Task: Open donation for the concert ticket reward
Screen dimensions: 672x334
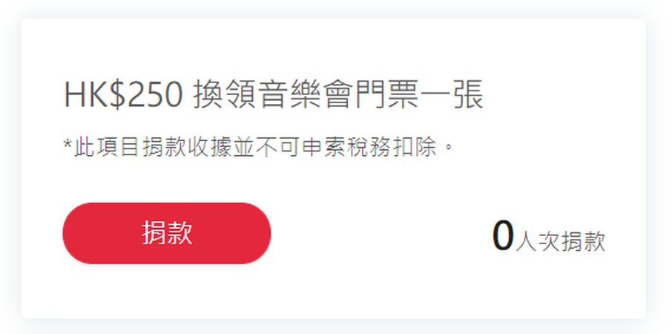Action: tap(167, 233)
